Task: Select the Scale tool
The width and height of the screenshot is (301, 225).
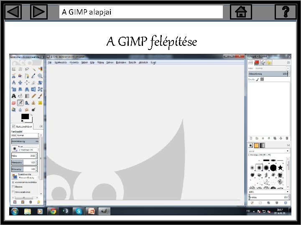Action: click(14, 89)
